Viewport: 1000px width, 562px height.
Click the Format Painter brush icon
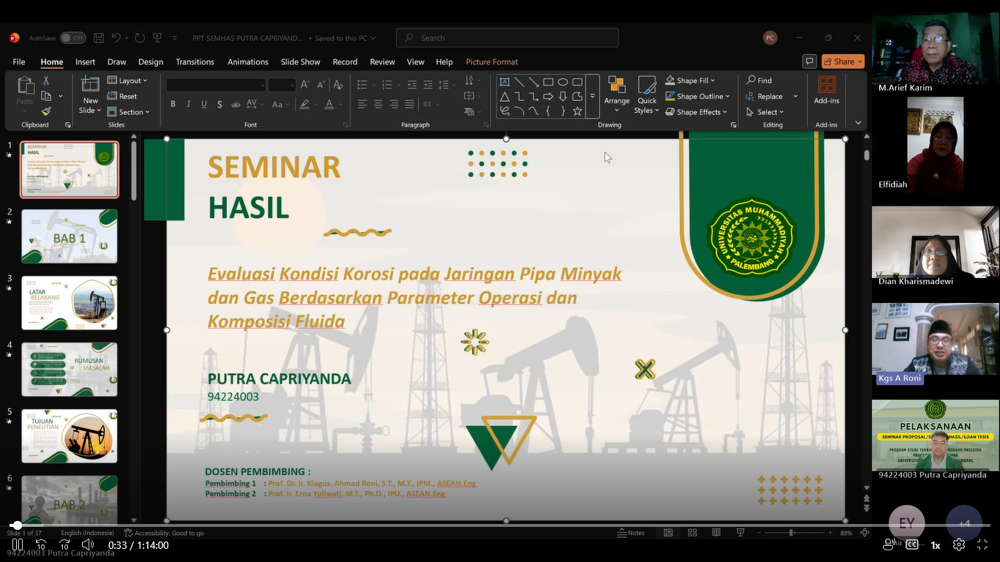point(46,111)
